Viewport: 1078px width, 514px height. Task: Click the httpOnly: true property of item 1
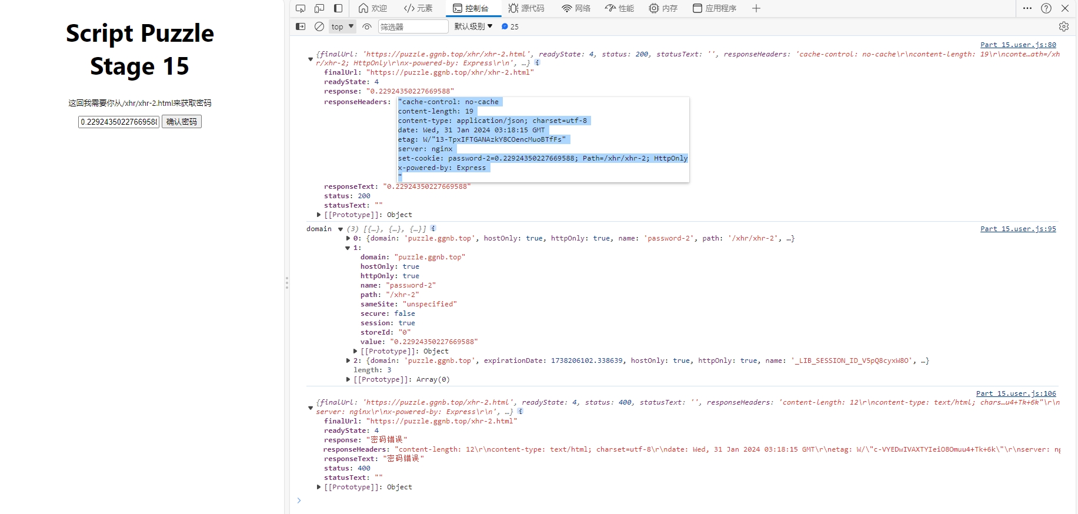point(390,276)
